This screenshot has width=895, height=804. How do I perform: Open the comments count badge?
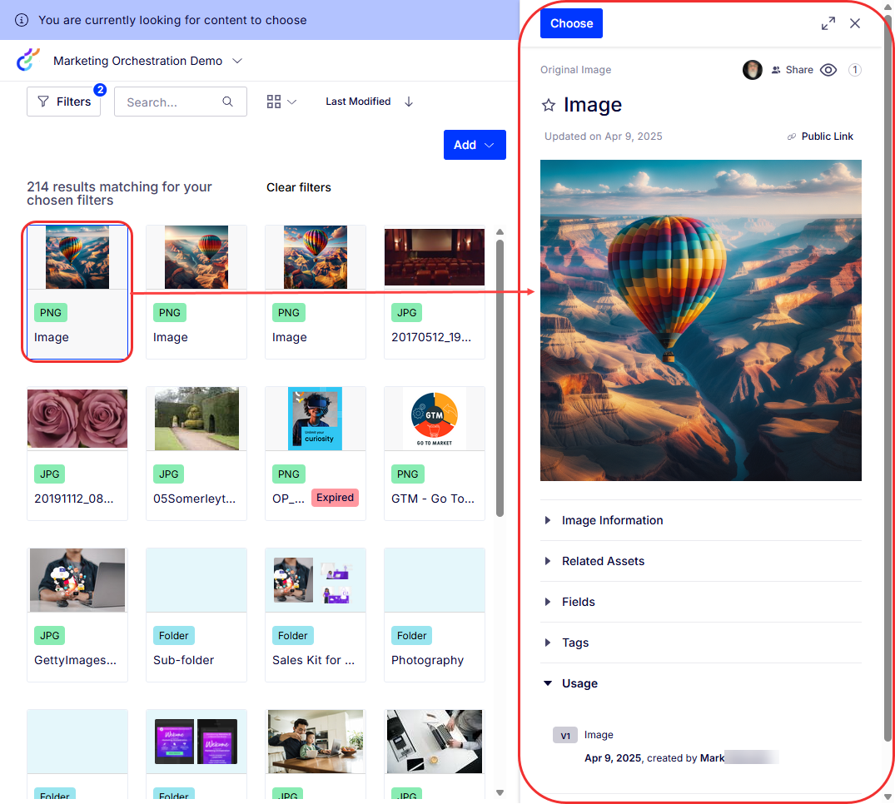tap(854, 70)
